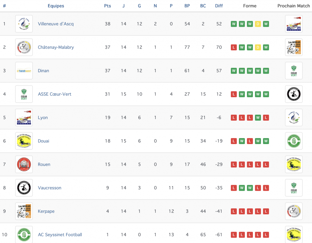
Task: Click the Kerpape Les Merlus logo in row 9
Action: click(x=24, y=211)
